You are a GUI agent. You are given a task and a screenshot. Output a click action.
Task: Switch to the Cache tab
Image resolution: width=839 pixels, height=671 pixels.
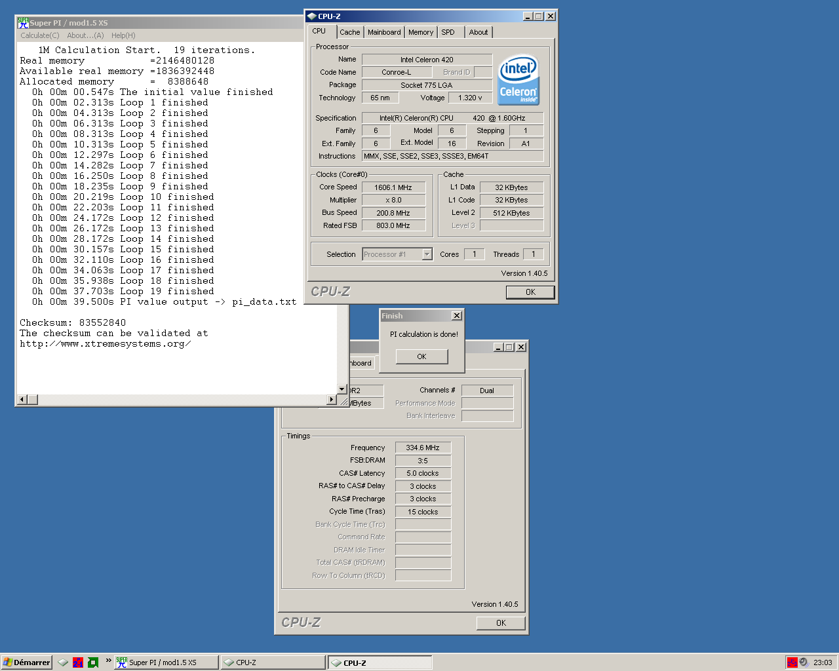(x=350, y=32)
